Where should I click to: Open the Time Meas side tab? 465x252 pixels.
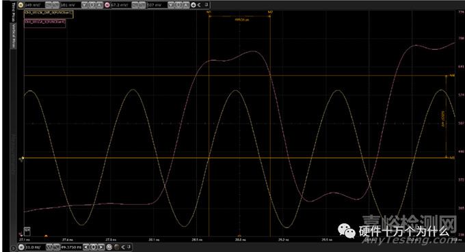click(x=13, y=12)
